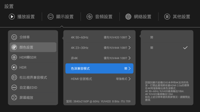Open 自定義EDID settings
Viewport: 200px width, 112px height.
pyautogui.click(x=33, y=87)
